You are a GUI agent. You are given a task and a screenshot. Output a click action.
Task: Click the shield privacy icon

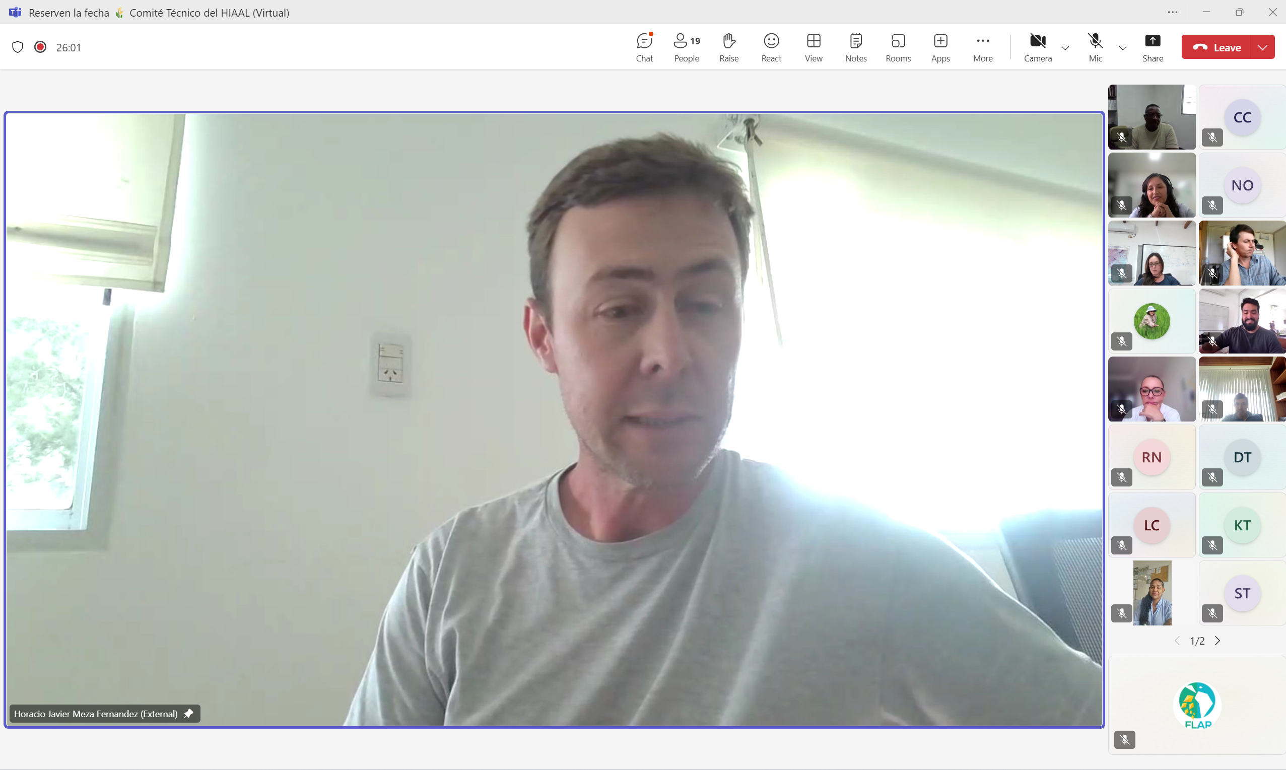click(18, 47)
